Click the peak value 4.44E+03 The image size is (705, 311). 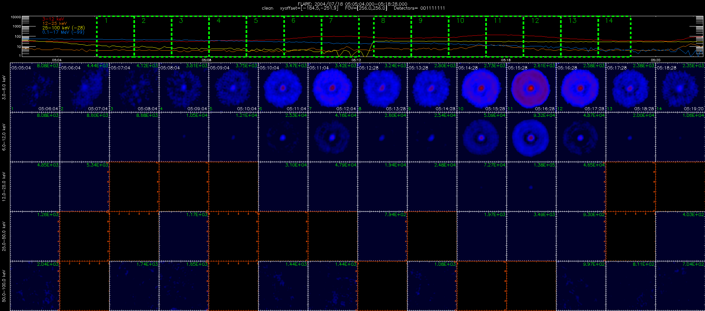pyautogui.click(x=97, y=66)
